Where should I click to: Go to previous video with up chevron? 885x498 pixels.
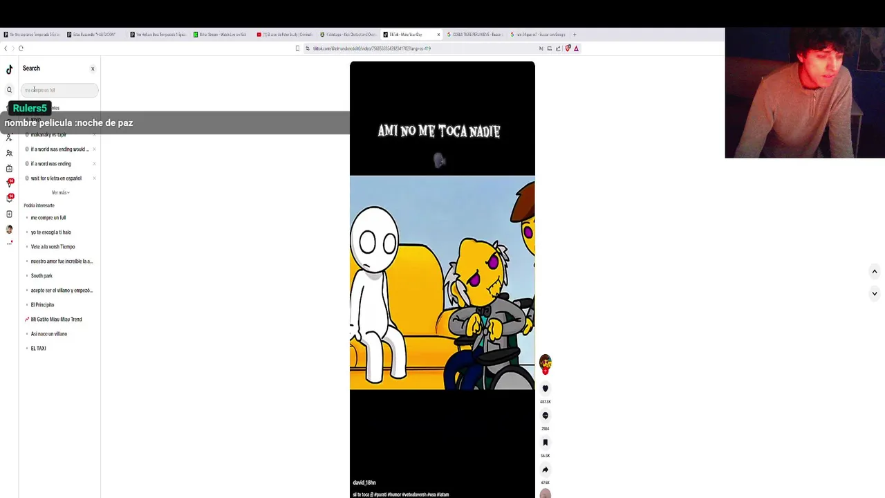click(x=874, y=272)
